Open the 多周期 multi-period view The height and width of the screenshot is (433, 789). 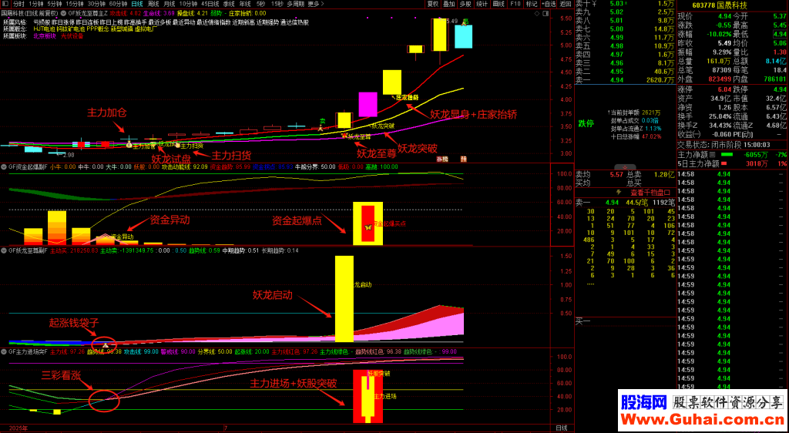click(x=295, y=4)
